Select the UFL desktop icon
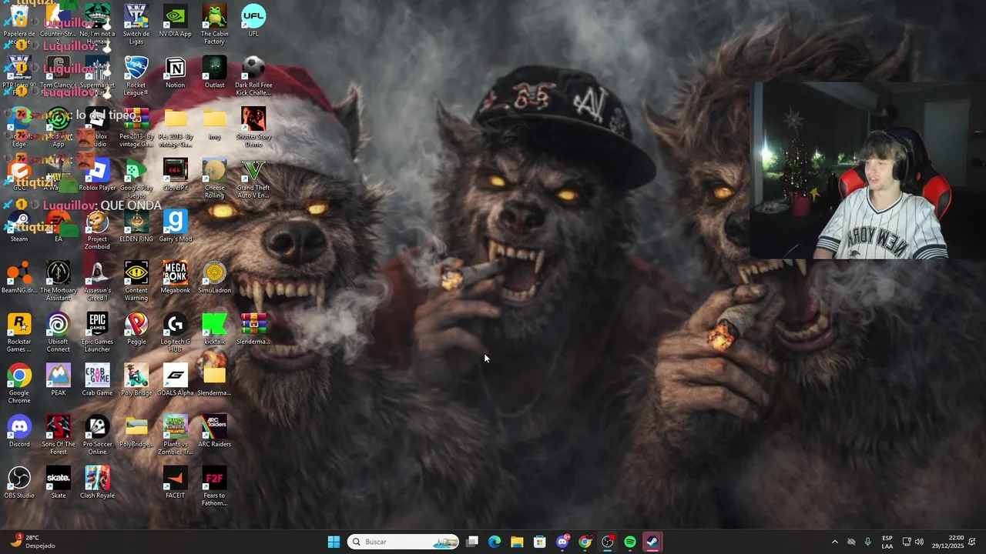The image size is (986, 554). [253, 21]
